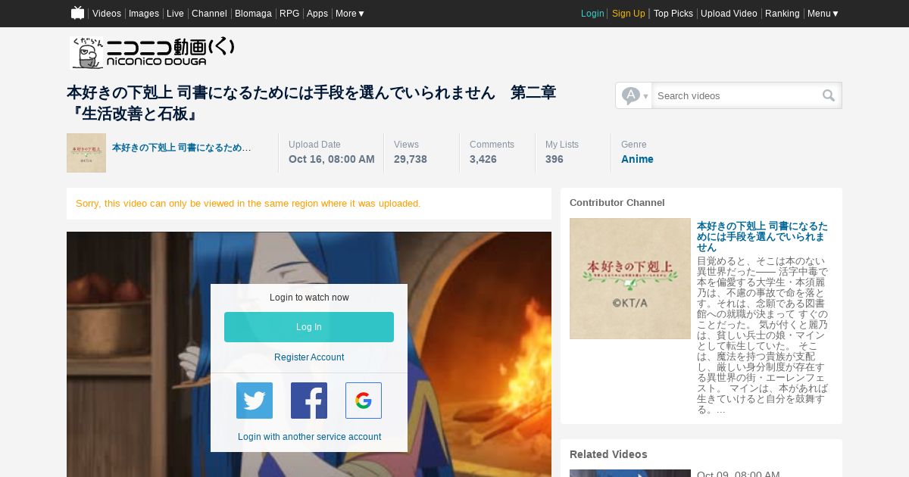909x477 pixels.
Task: Open the channel name link beside small thumbnail
Action: pyautogui.click(x=182, y=148)
